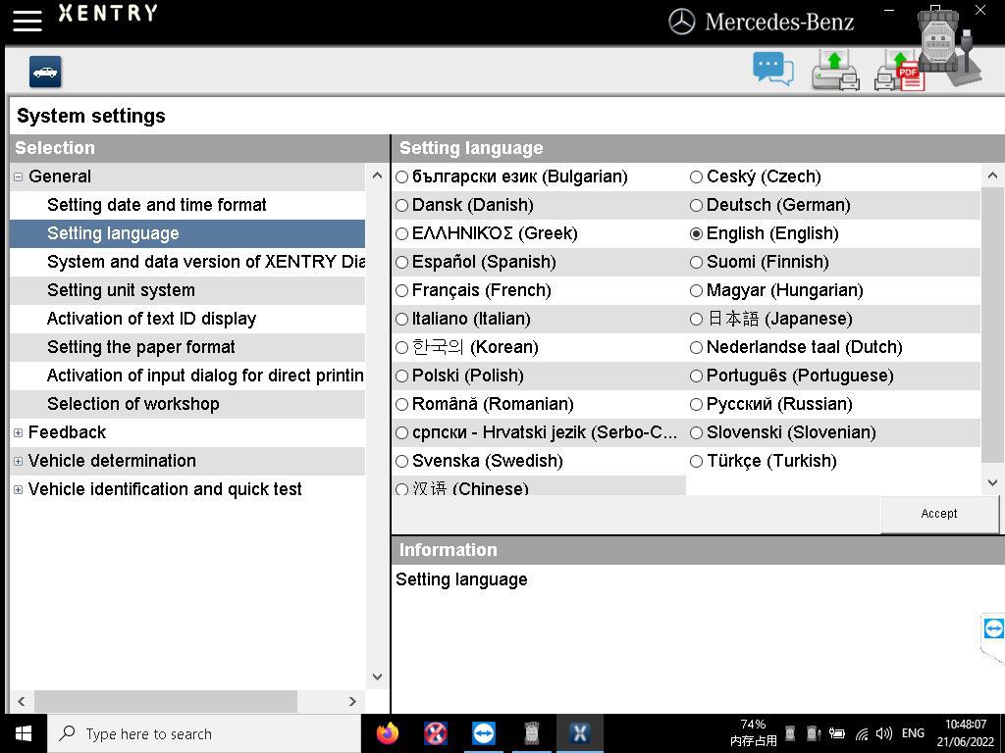
Task: Click the vehicle car icon button
Action: click(45, 71)
